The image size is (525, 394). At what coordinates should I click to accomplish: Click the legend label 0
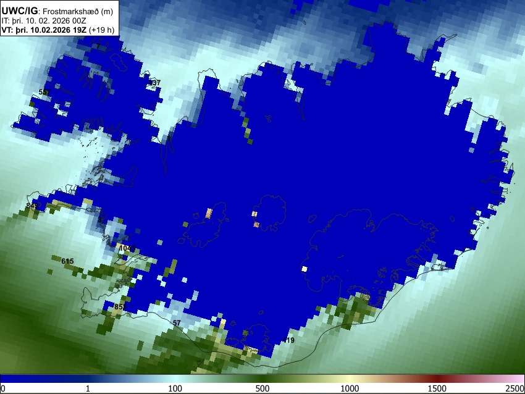pyautogui.click(x=3, y=388)
